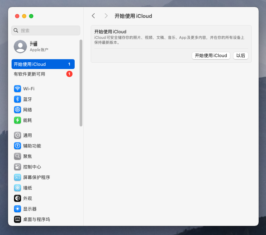Click the search magnifier icon

pos(16,30)
